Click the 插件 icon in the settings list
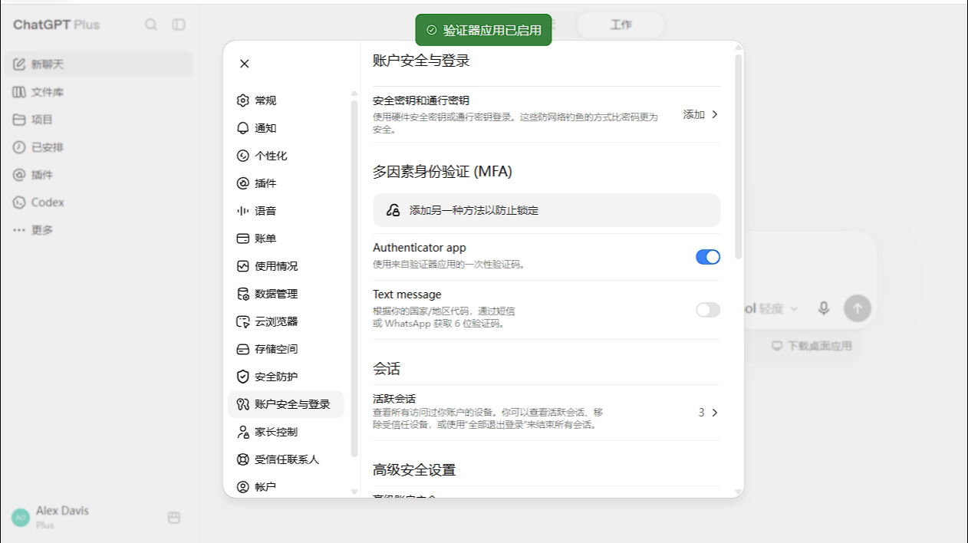 [243, 183]
